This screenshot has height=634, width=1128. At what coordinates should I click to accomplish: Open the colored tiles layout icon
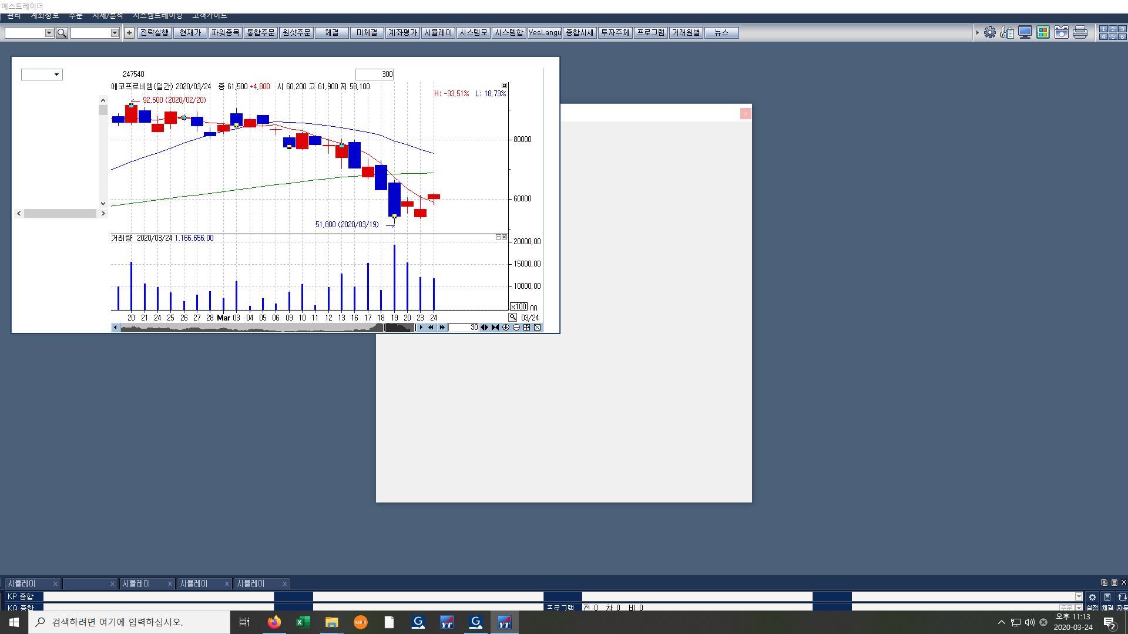[1043, 32]
